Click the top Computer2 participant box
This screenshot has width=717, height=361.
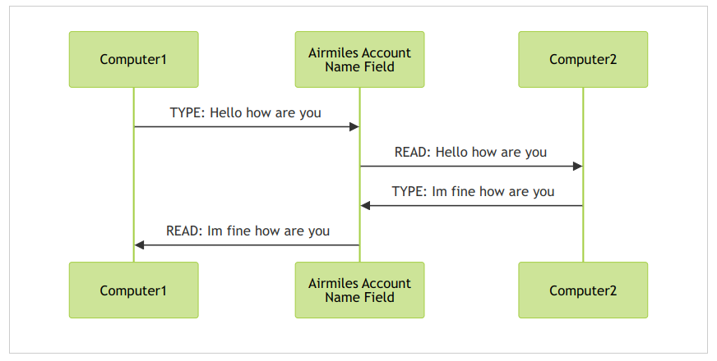pos(583,59)
